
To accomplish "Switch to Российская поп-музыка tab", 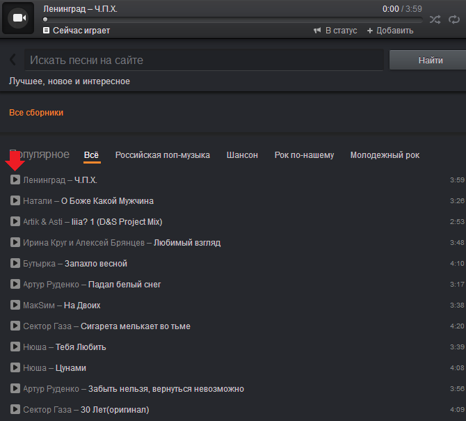I will [x=163, y=155].
